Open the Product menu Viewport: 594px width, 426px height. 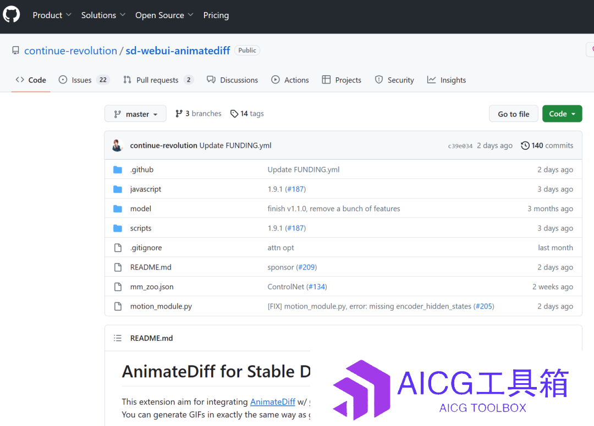(52, 15)
